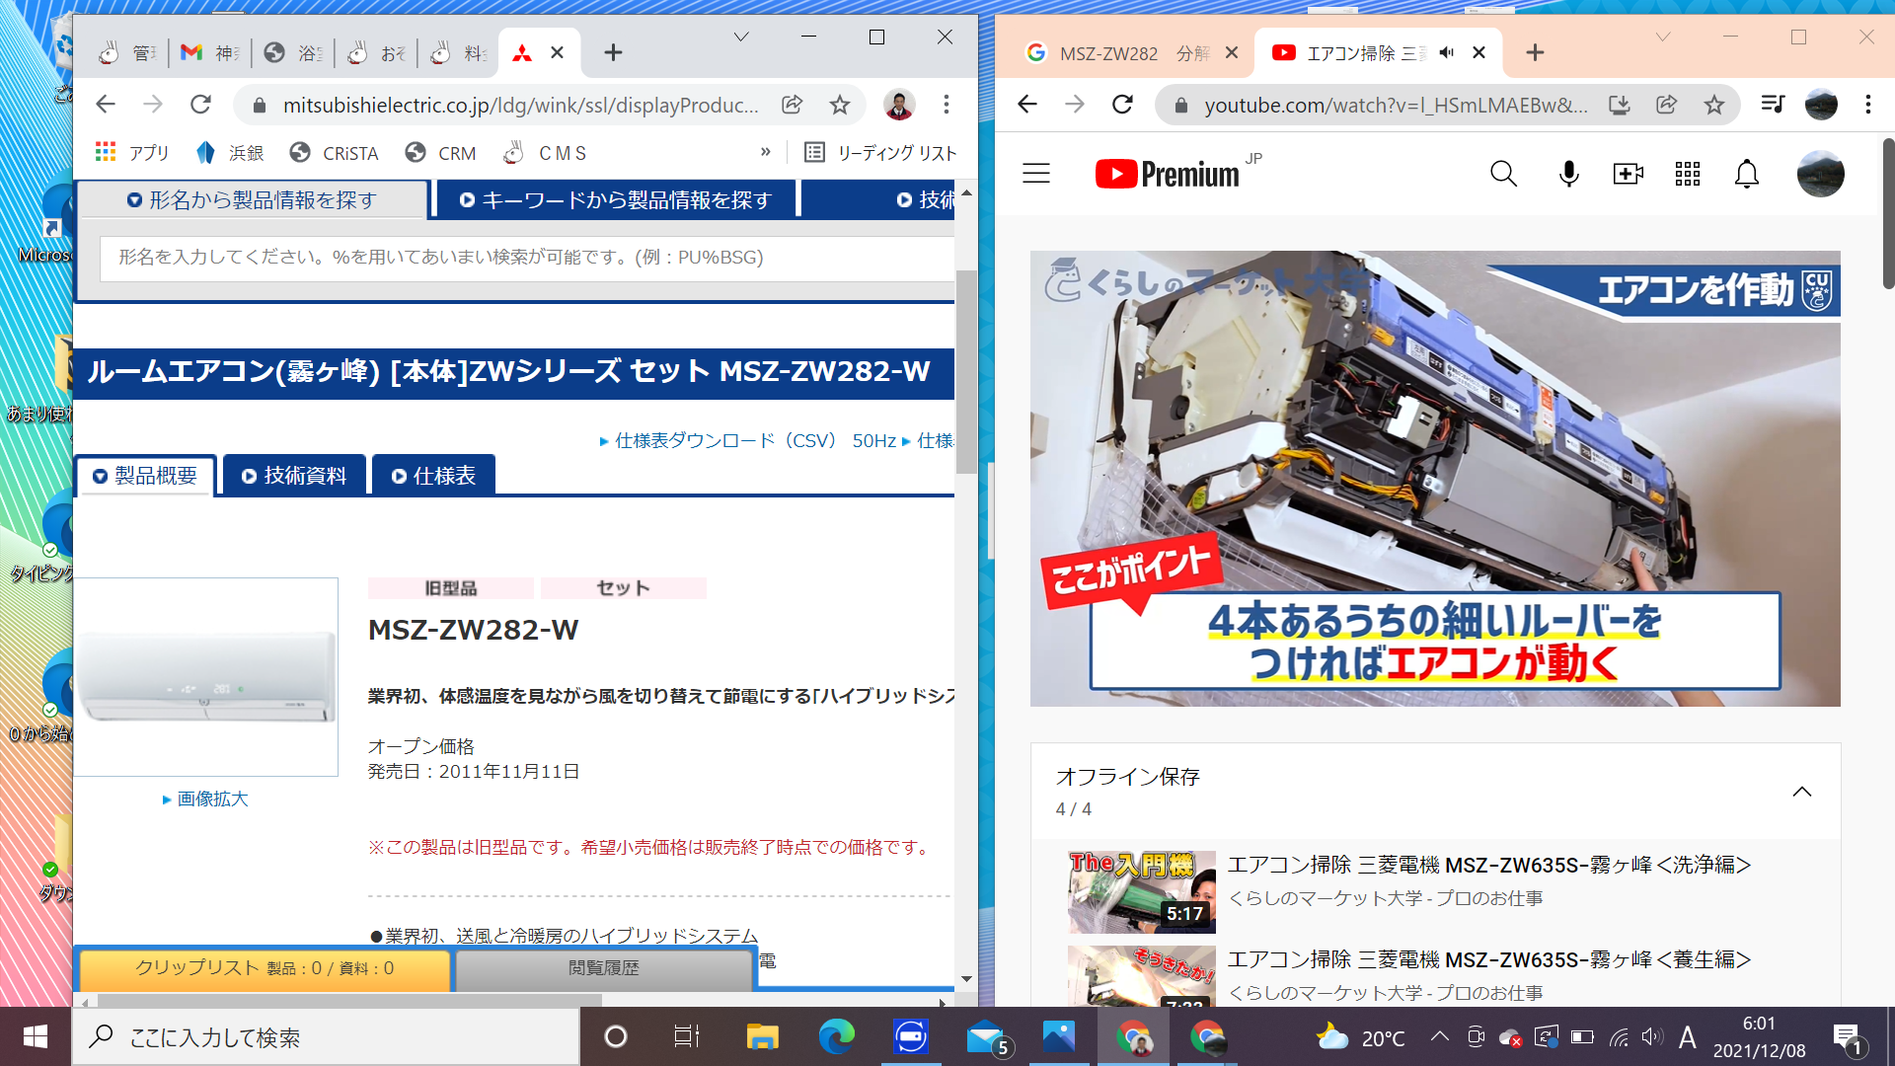
Task: Open 閲覧履歴 panel
Action: [604, 969]
